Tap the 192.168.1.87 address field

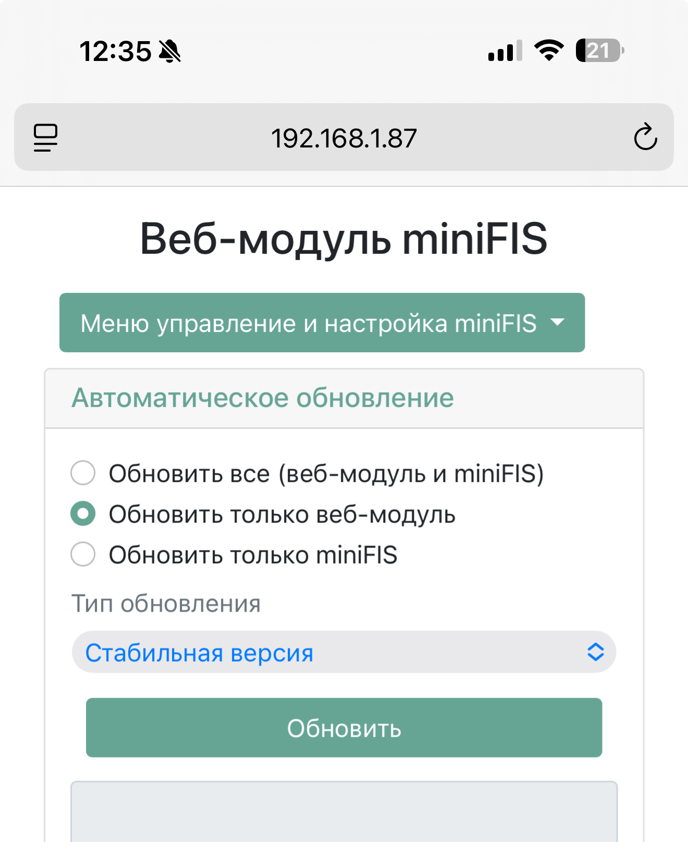pos(343,138)
